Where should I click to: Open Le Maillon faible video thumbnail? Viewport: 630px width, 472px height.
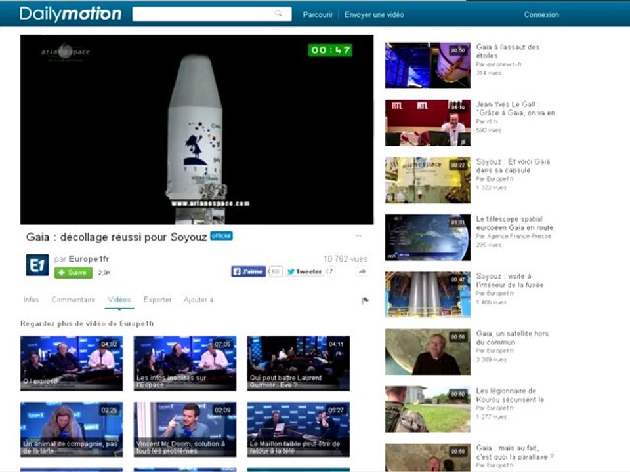(299, 429)
